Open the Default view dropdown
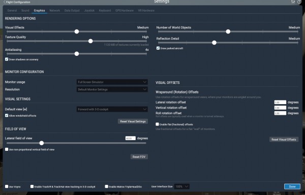 click(x=112, y=109)
